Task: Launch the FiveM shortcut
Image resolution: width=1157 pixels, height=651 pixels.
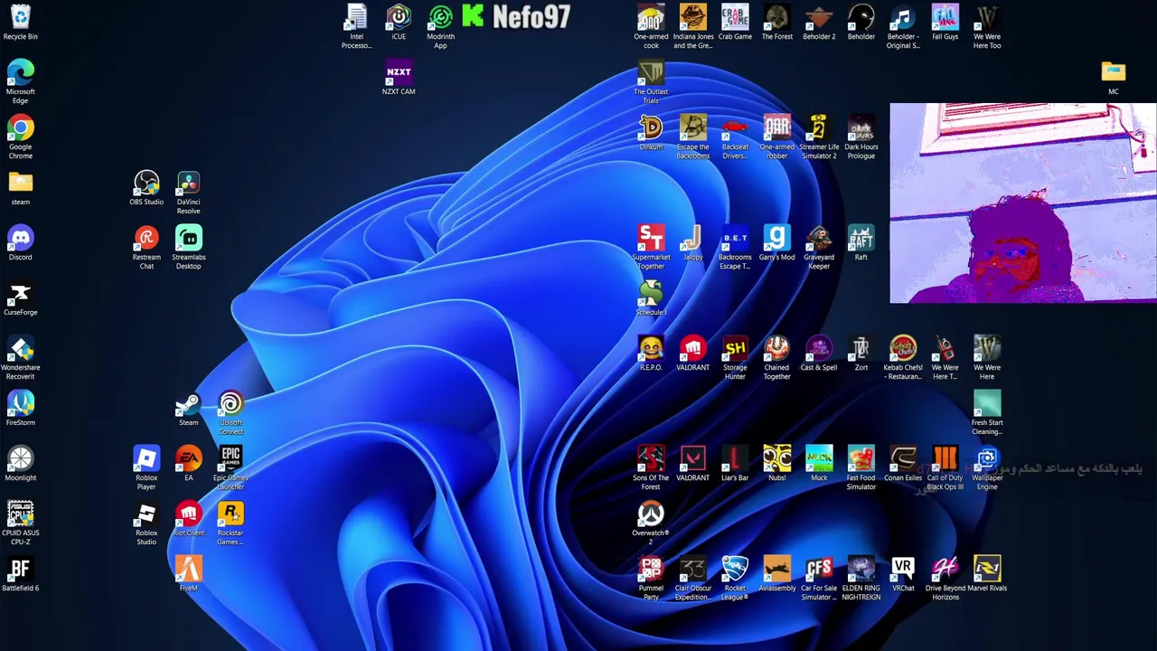Action: coord(188,574)
